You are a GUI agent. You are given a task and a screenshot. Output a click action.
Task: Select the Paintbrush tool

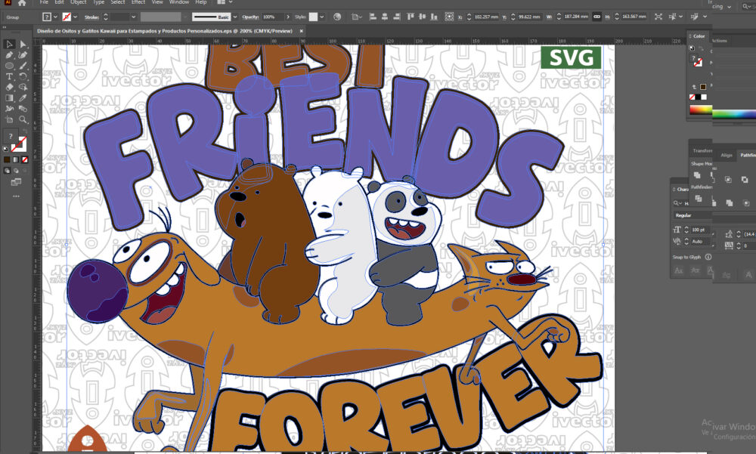tap(23, 66)
